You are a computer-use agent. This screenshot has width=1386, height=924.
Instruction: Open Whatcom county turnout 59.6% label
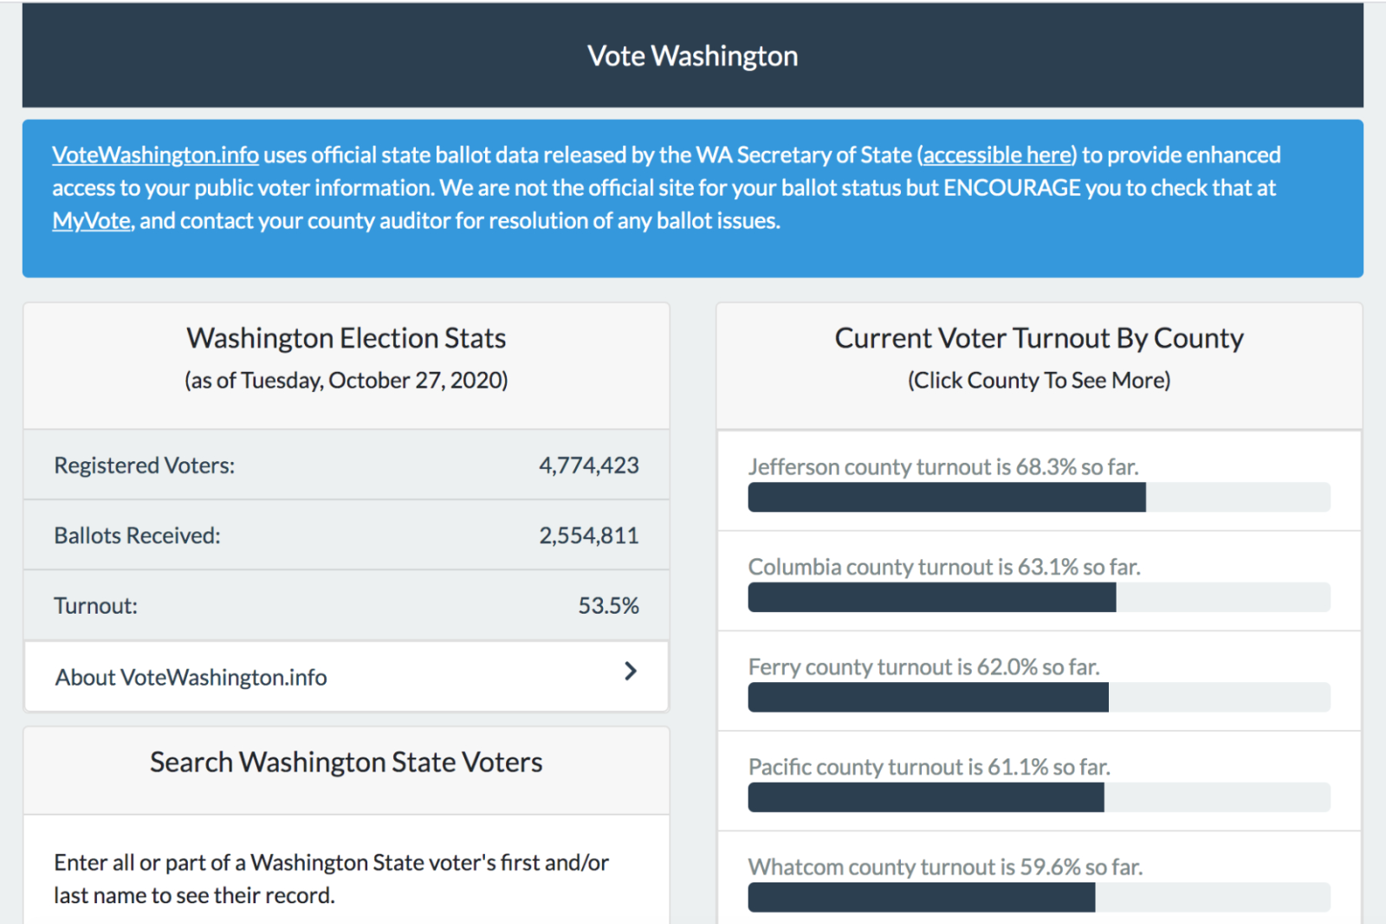(x=945, y=867)
